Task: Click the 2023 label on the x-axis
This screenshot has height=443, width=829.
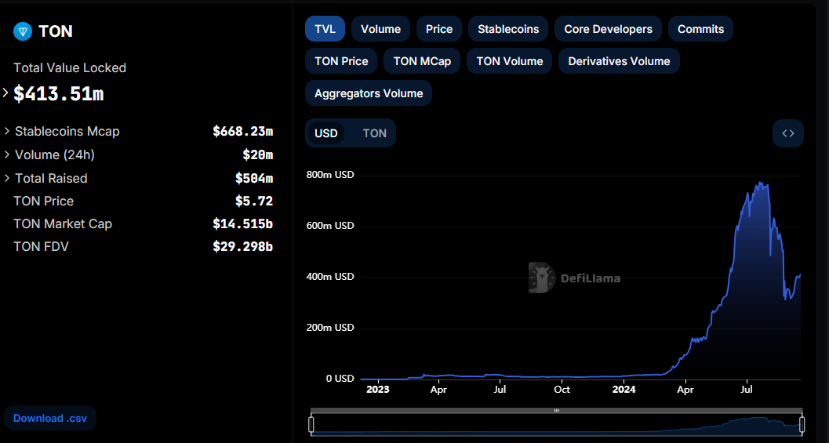Action: point(377,390)
